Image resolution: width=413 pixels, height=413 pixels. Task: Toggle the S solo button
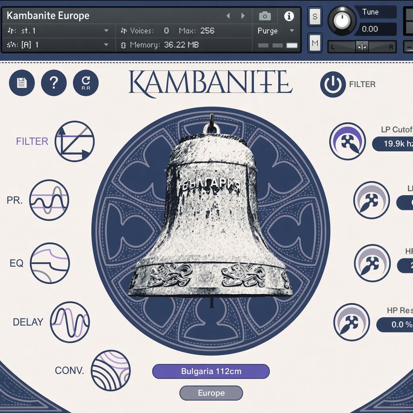click(315, 16)
